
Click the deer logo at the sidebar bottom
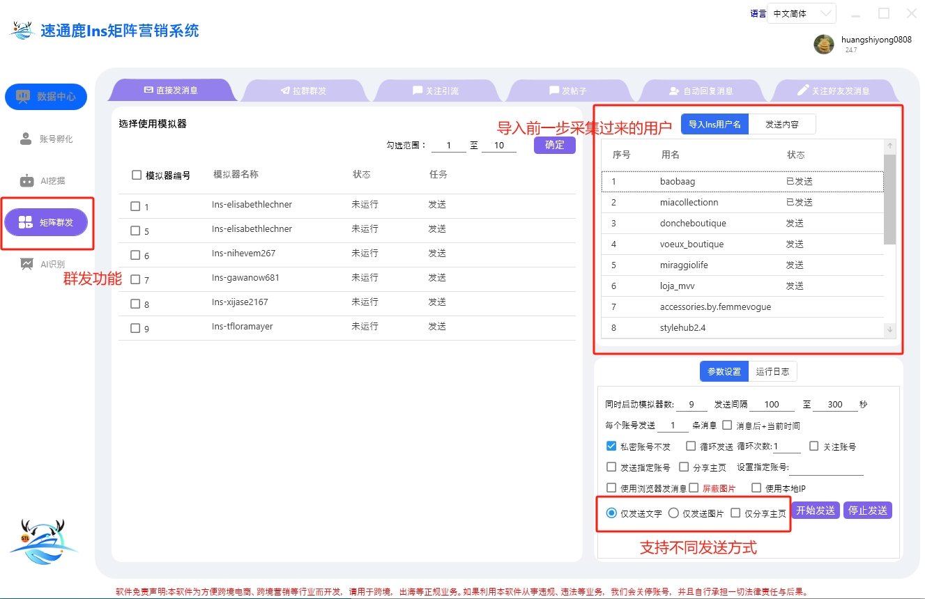click(x=43, y=542)
